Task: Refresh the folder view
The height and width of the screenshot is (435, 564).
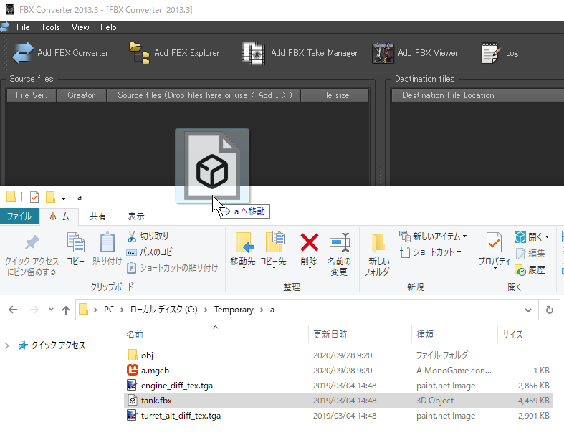Action: pyautogui.click(x=549, y=310)
